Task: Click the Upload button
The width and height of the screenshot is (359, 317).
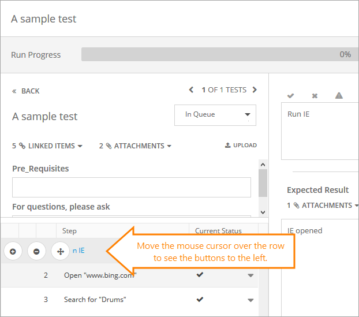Action: (241, 146)
